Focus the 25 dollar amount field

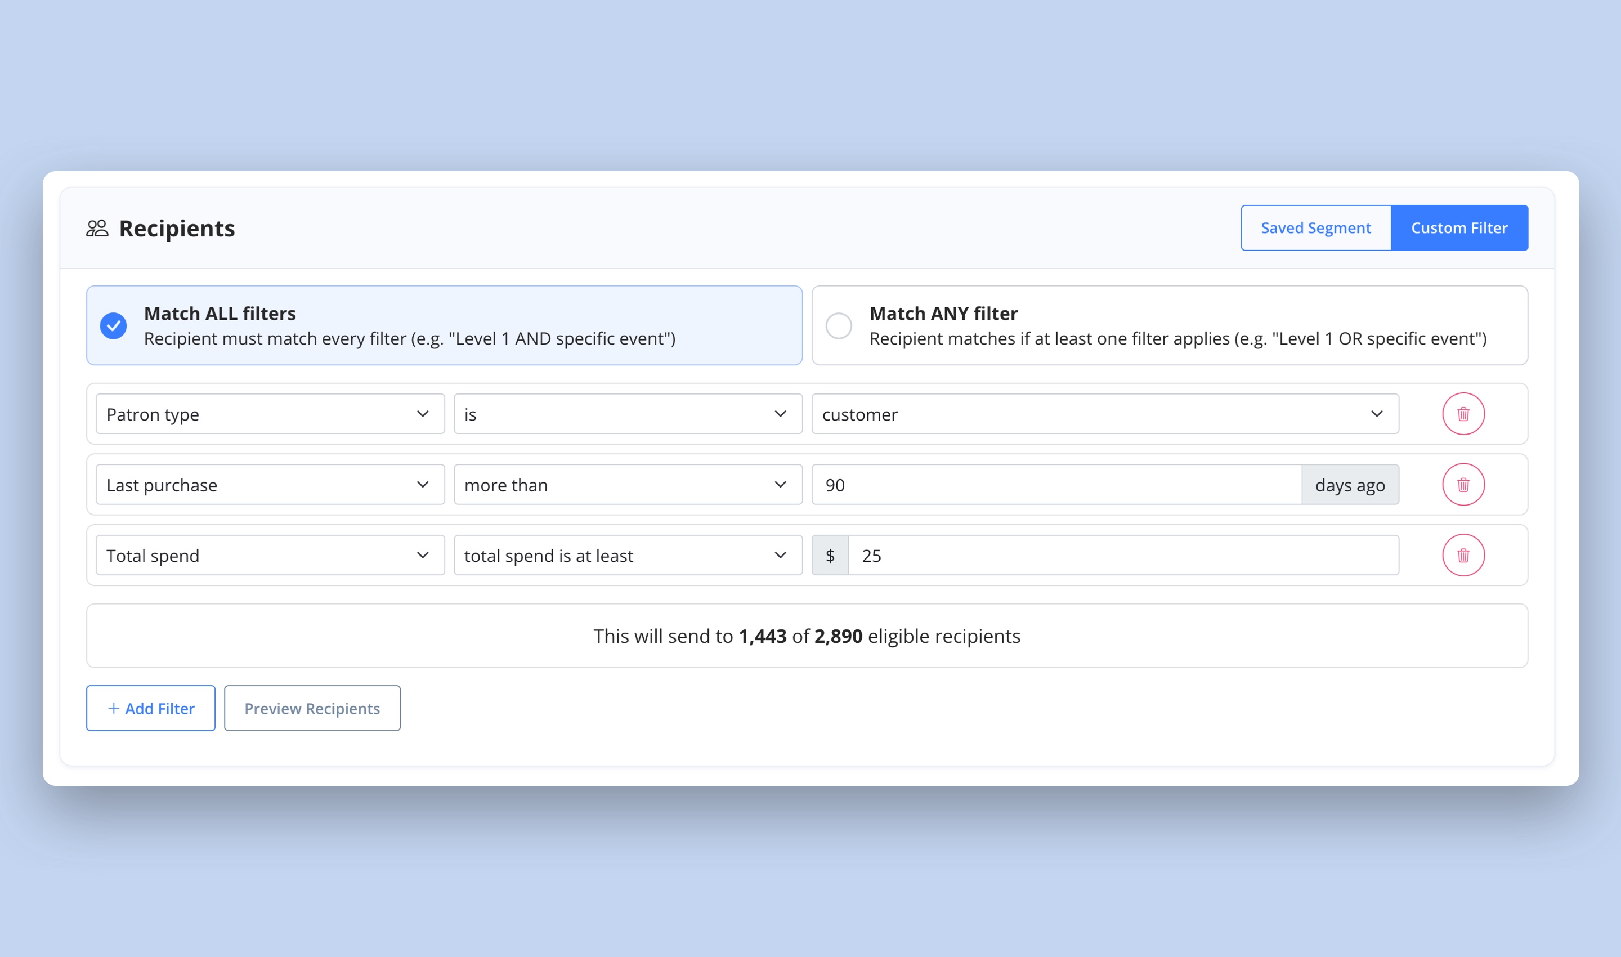[x=1123, y=555]
